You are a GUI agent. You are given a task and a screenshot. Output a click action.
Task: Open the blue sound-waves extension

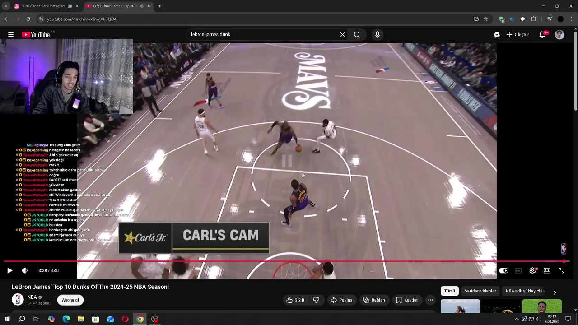[x=512, y=19]
